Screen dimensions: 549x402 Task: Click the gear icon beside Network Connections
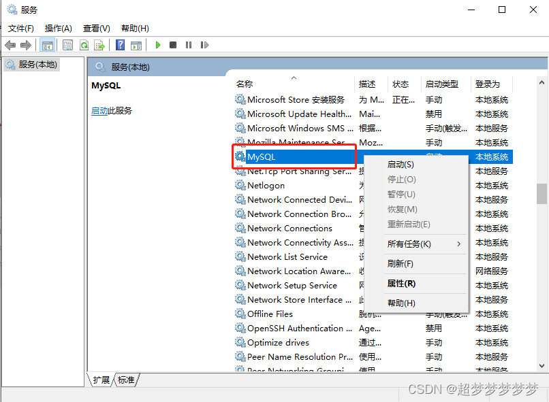coord(240,228)
